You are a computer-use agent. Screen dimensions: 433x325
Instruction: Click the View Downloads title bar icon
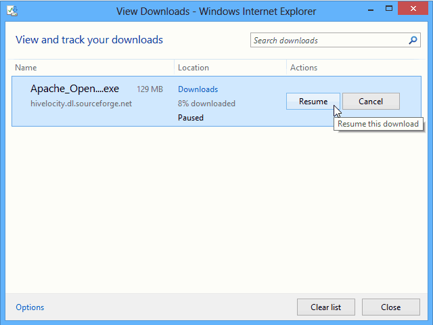click(12, 11)
